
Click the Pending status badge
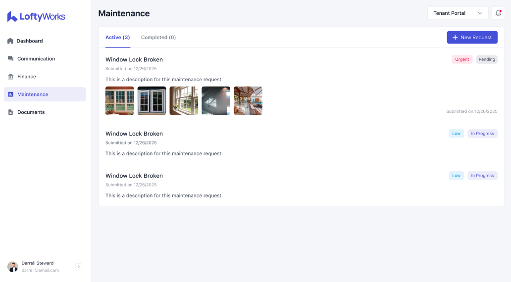[x=486, y=59]
